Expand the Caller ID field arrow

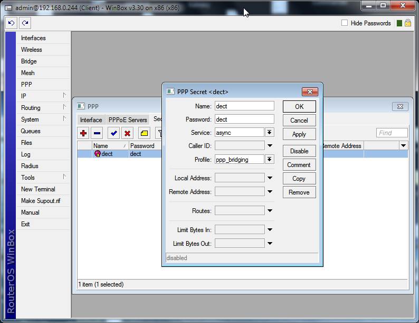270,146
